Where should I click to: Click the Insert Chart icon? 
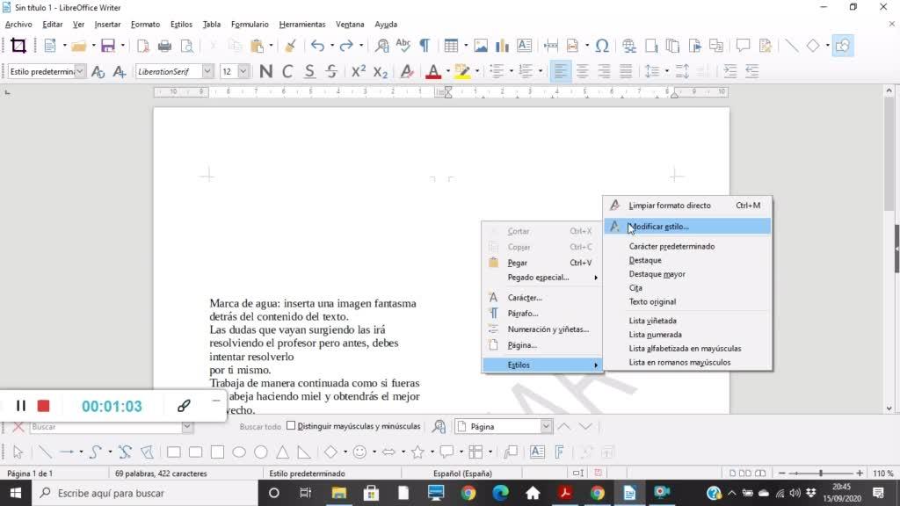pyautogui.click(x=502, y=46)
